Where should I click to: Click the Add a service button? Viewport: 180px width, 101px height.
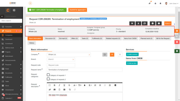pyautogui.click(x=132, y=54)
